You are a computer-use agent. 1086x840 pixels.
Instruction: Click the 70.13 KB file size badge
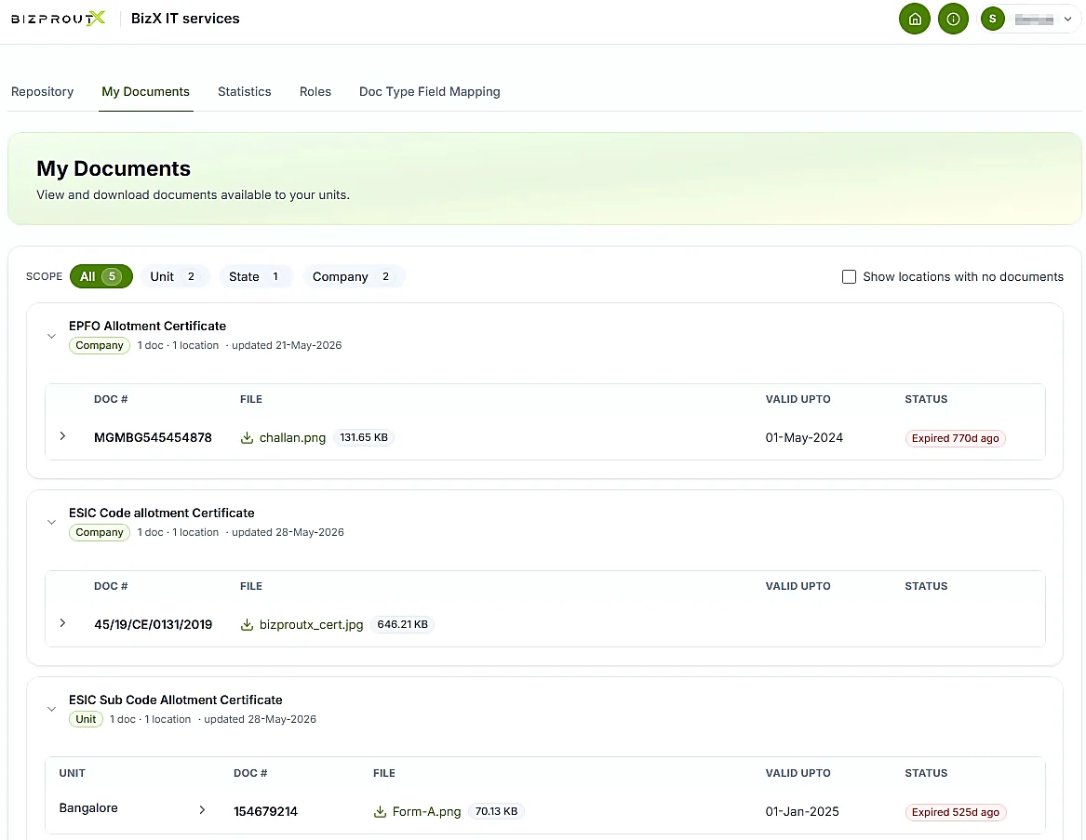click(x=496, y=811)
